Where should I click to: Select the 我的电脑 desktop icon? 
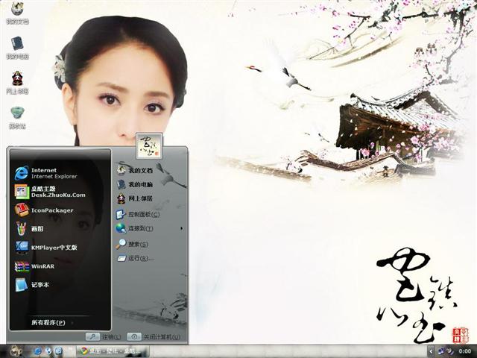[x=17, y=48]
